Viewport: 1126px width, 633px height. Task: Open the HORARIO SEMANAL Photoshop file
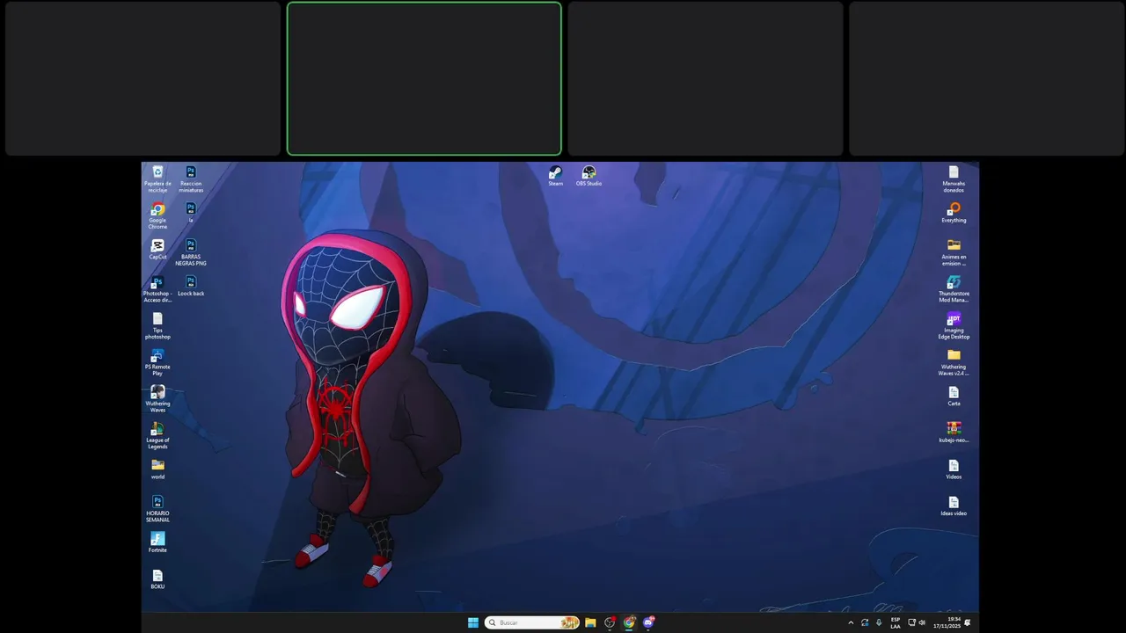pos(157,509)
